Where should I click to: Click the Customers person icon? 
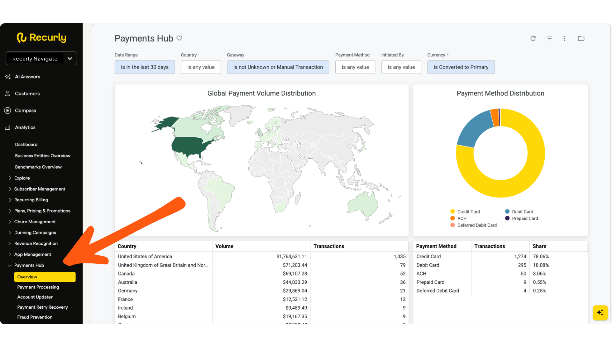(x=8, y=94)
